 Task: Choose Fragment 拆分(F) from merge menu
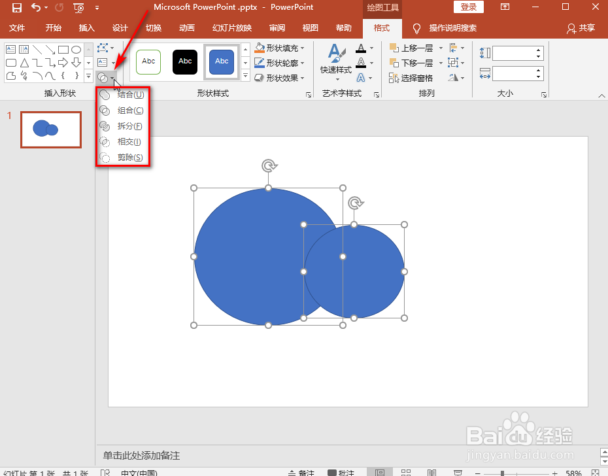pyautogui.click(x=122, y=126)
